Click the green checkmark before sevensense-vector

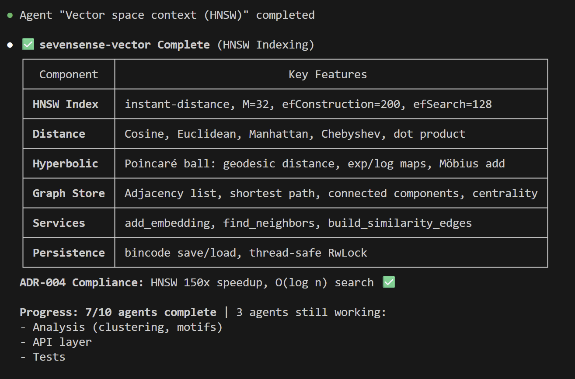pyautogui.click(x=28, y=45)
